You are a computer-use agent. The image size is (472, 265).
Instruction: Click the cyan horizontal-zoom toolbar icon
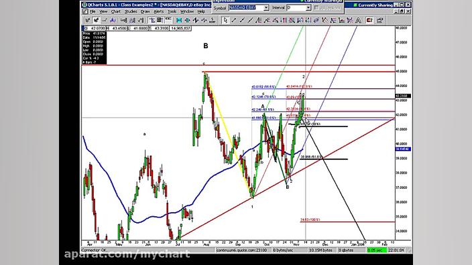click(x=179, y=20)
